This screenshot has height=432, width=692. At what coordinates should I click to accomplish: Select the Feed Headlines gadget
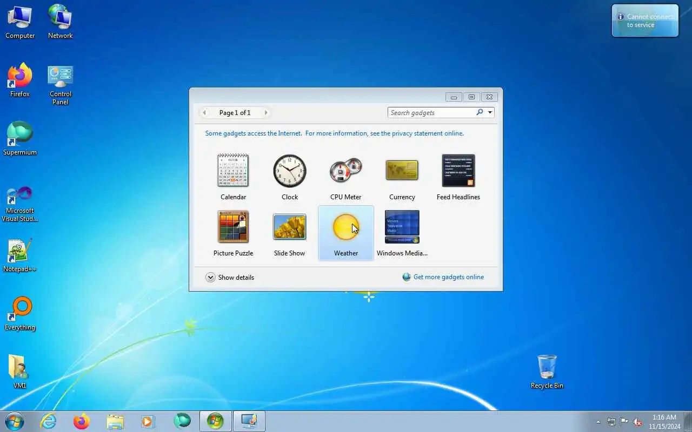[x=458, y=177]
